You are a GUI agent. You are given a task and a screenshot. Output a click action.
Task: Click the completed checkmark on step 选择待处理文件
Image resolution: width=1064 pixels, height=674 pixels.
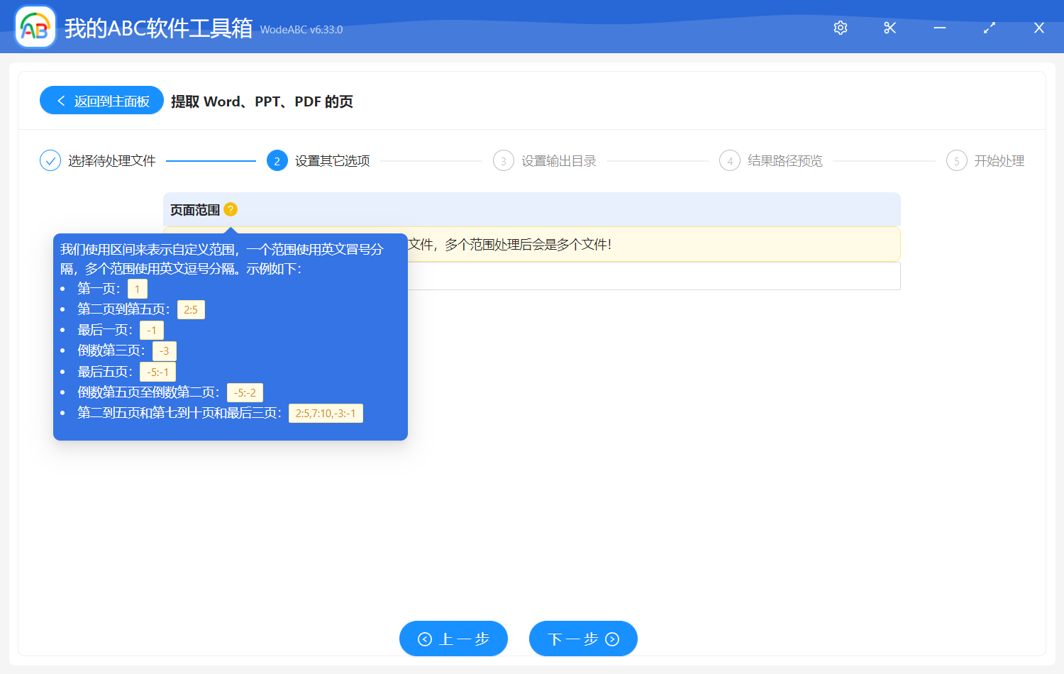coord(50,160)
